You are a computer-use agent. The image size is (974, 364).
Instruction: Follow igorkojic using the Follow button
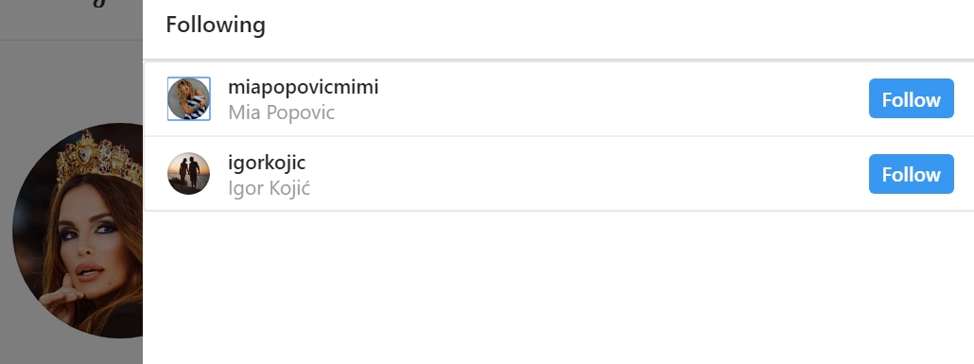click(912, 174)
